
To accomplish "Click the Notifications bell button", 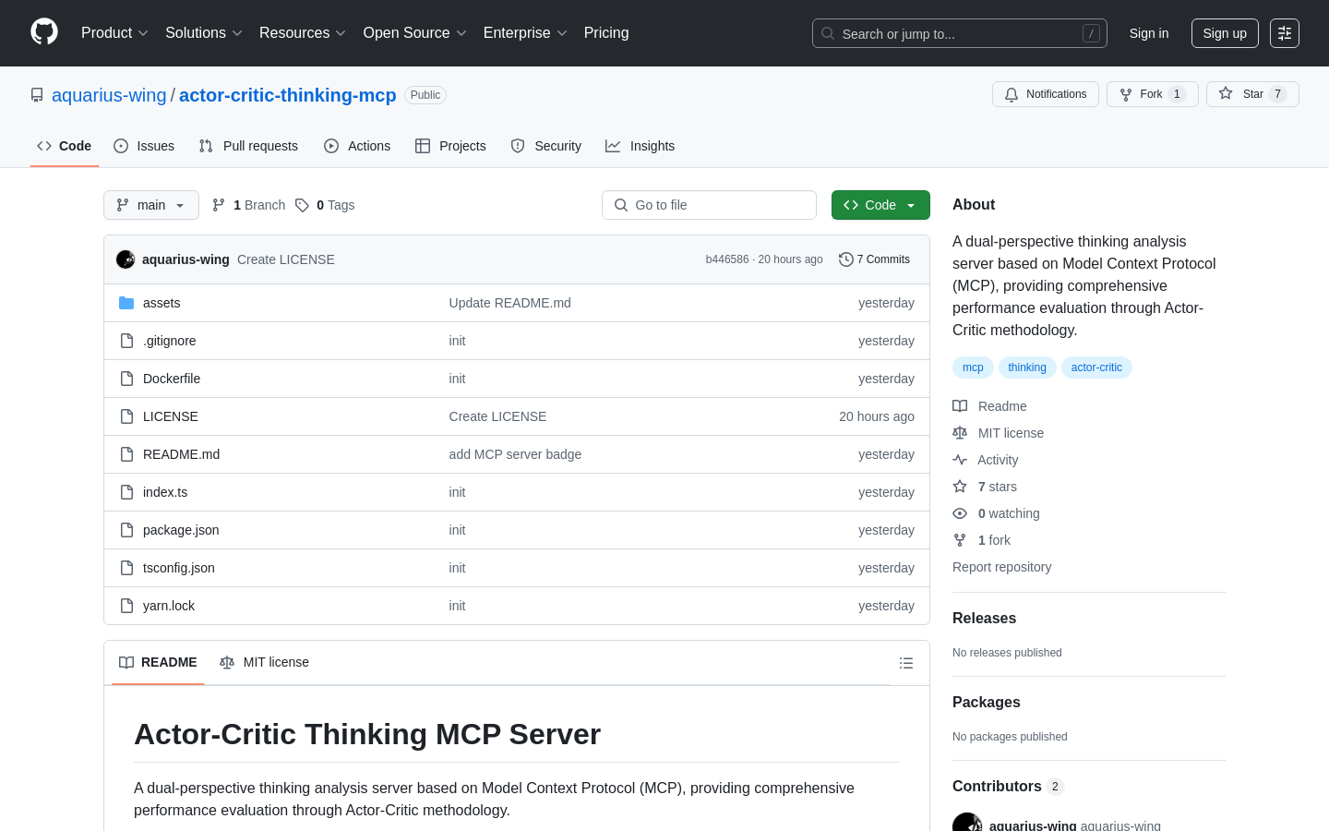I will pos(1046,94).
